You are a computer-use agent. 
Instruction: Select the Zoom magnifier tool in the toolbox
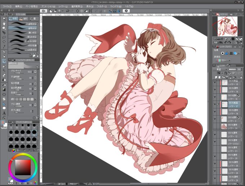[4, 19]
